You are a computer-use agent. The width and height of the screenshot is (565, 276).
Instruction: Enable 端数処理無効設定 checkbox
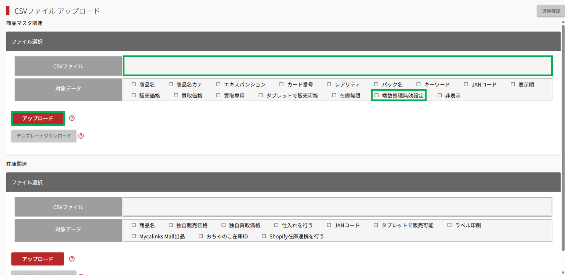click(x=376, y=96)
